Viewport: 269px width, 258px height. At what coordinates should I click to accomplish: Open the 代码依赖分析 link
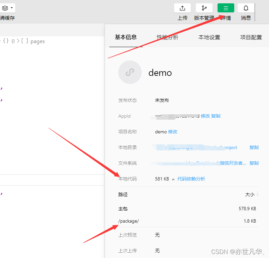click(191, 179)
